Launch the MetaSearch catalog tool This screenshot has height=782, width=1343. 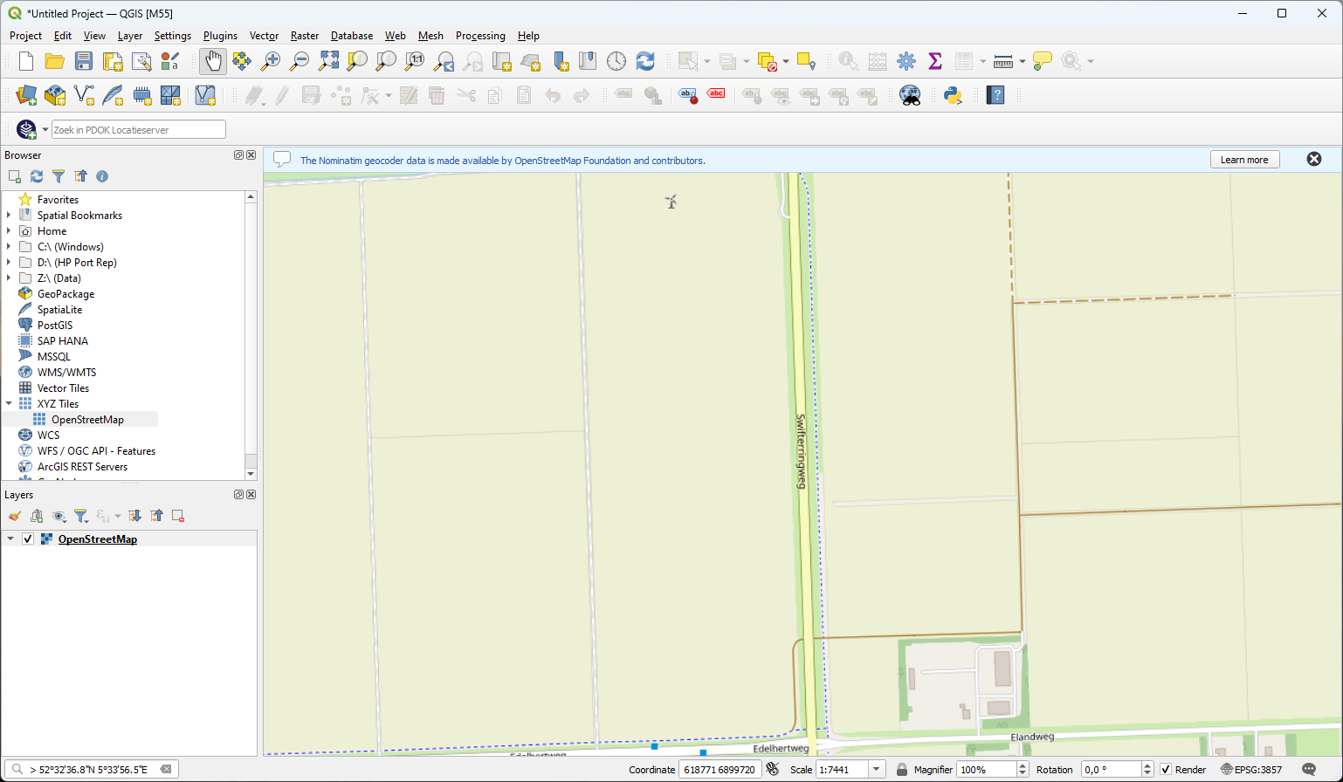tap(909, 95)
